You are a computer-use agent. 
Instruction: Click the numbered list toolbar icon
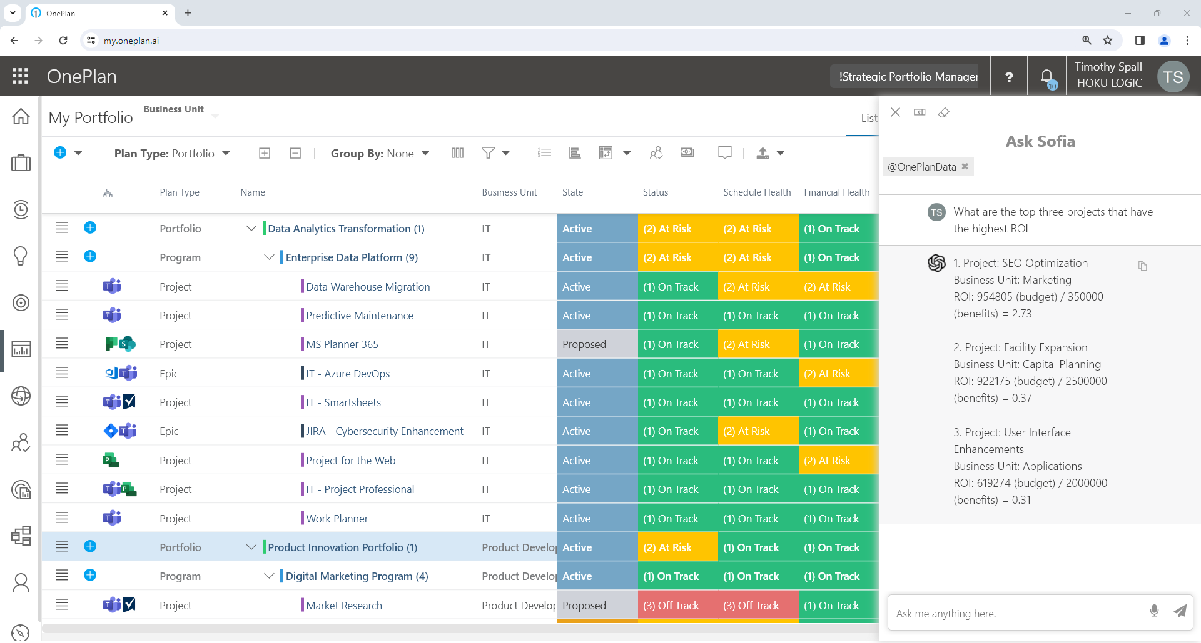click(x=544, y=153)
